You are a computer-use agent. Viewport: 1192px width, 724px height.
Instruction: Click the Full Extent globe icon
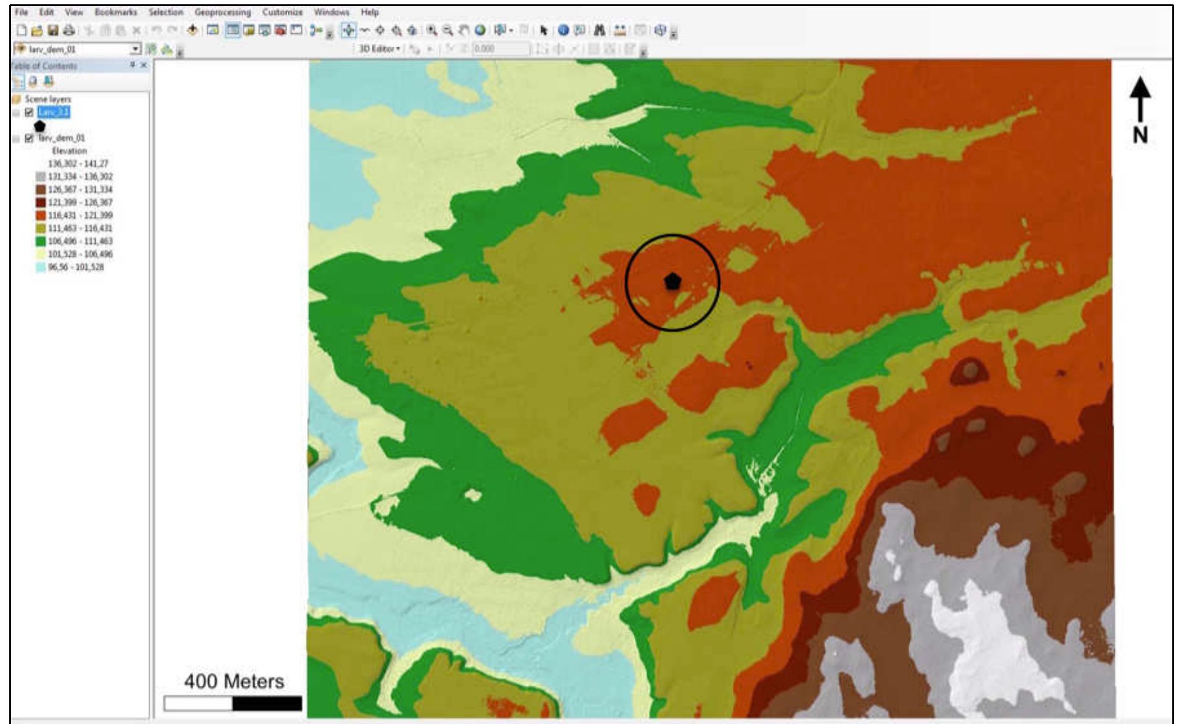point(480,30)
